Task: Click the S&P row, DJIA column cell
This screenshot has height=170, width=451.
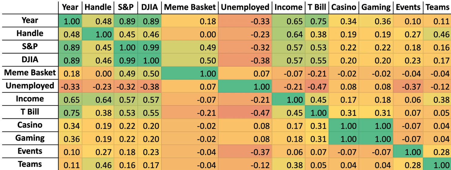Action: tap(149, 48)
